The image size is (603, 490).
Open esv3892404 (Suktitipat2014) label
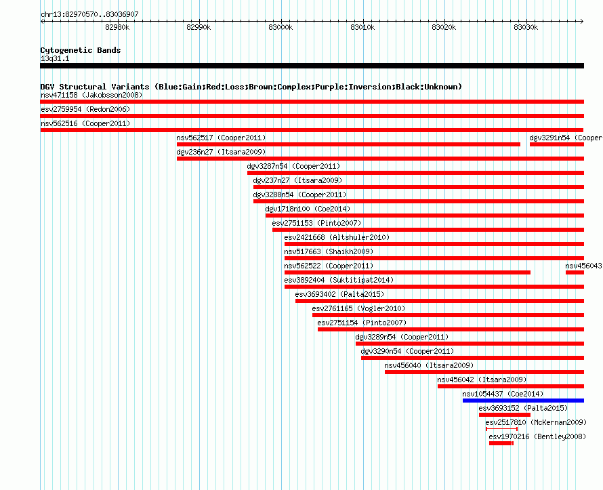pyautogui.click(x=339, y=280)
